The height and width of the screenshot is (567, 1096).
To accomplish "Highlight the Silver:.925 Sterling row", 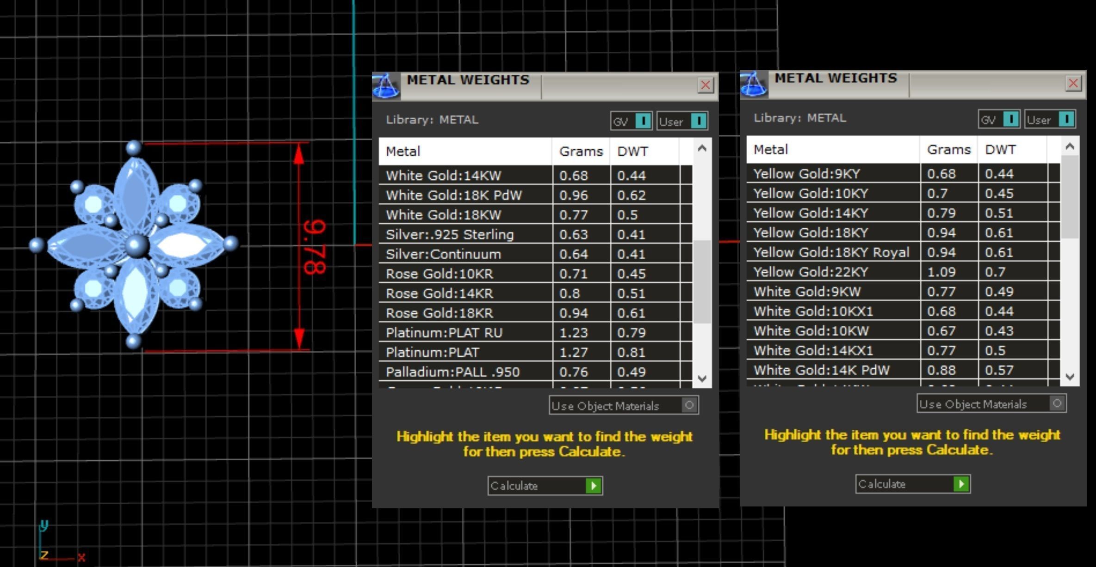I will point(449,234).
